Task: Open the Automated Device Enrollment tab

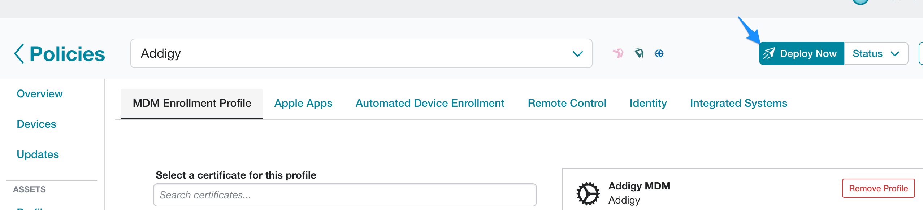Action: pos(430,103)
